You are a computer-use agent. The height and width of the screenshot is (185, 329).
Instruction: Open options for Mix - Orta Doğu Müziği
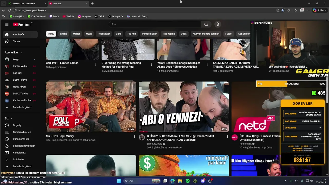[x=134, y=136]
